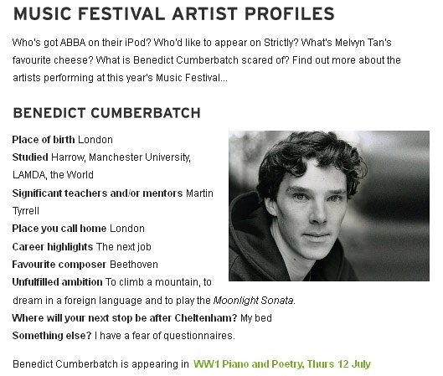The width and height of the screenshot is (443, 376).
Task: Click the black-and-white portrait photo
Action: click(329, 206)
